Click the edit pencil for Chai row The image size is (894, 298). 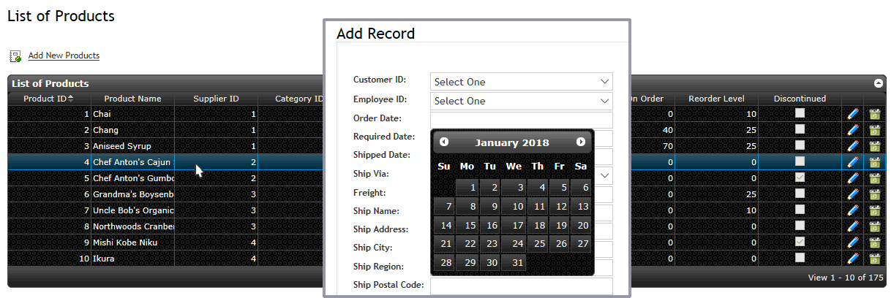[852, 114]
